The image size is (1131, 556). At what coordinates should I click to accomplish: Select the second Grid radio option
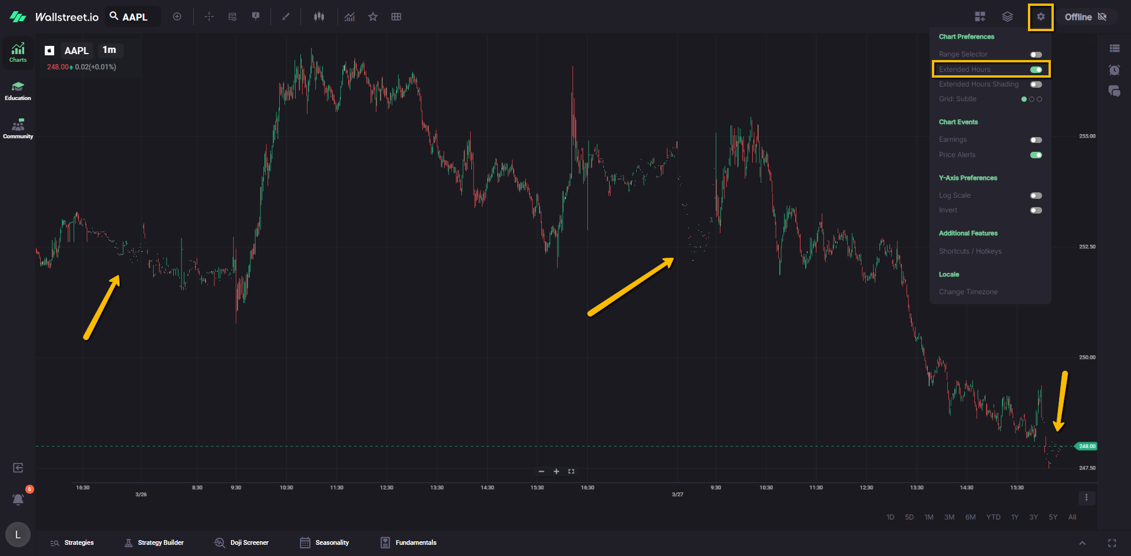[x=1031, y=99]
